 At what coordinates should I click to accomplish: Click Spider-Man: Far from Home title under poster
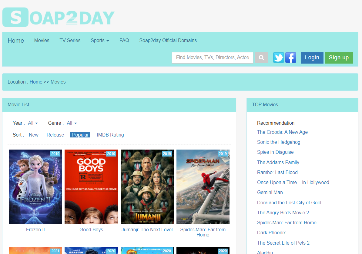coord(203,232)
